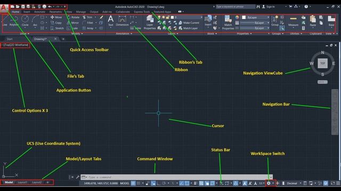Click the Plot printer icon in Quick Access Toolbar
Viewport: 341px width, 191px height.
(x=44, y=7)
